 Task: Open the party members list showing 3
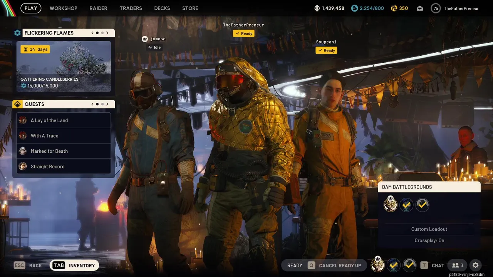click(458, 265)
